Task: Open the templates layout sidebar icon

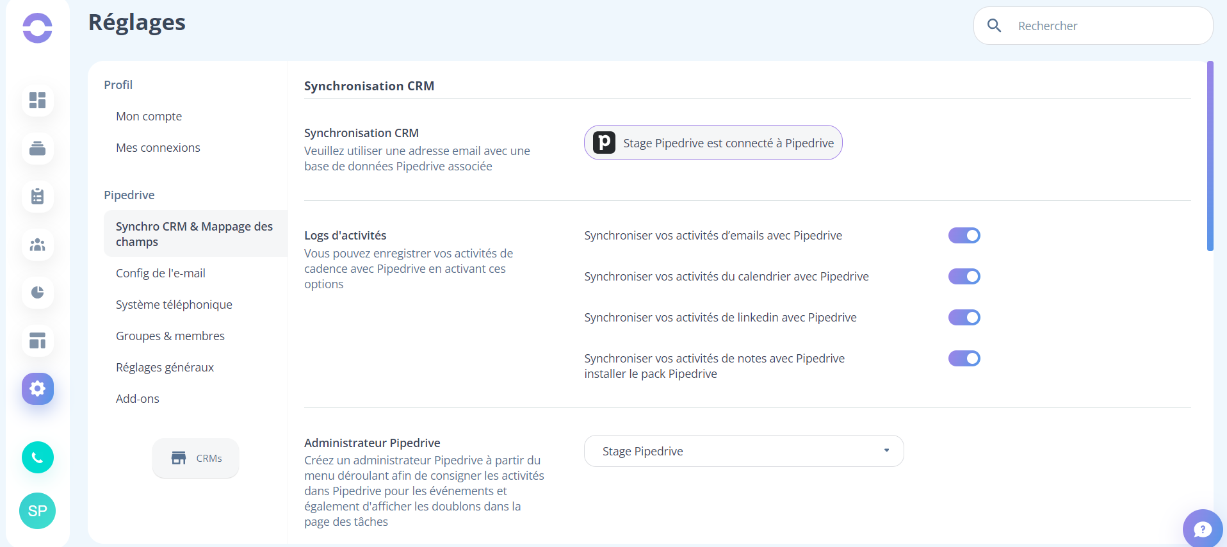Action: tap(38, 341)
